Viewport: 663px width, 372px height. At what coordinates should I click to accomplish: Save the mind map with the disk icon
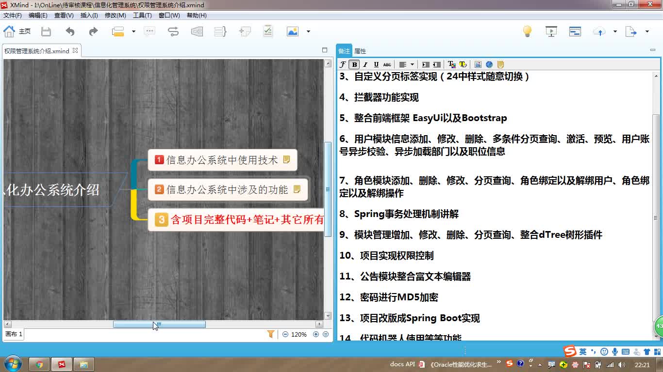[x=46, y=31]
